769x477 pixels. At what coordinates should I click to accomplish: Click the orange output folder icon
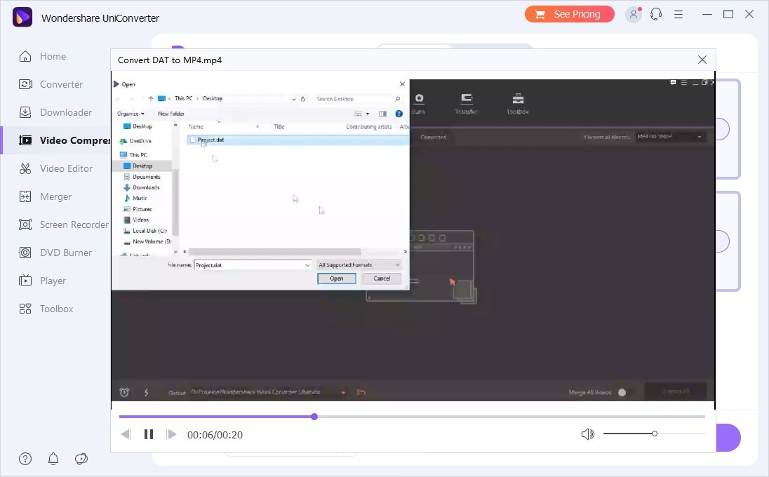coord(361,392)
